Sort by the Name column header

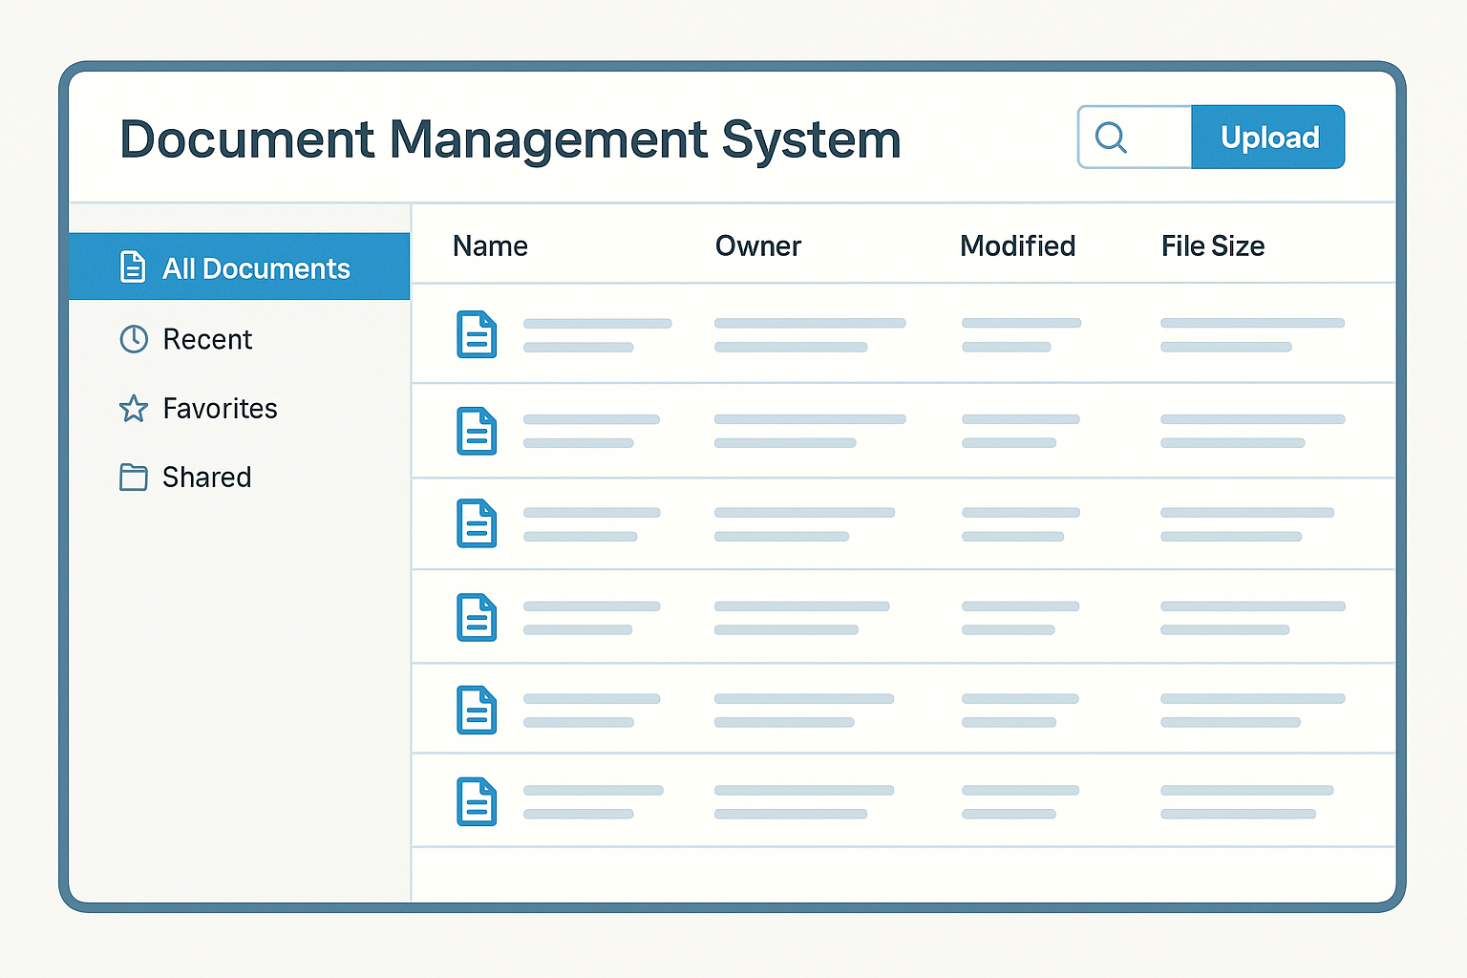coord(490,245)
